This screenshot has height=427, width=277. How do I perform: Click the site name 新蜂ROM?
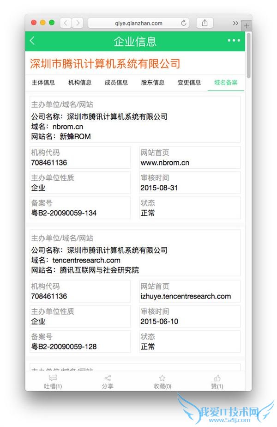pyautogui.click(x=75, y=137)
